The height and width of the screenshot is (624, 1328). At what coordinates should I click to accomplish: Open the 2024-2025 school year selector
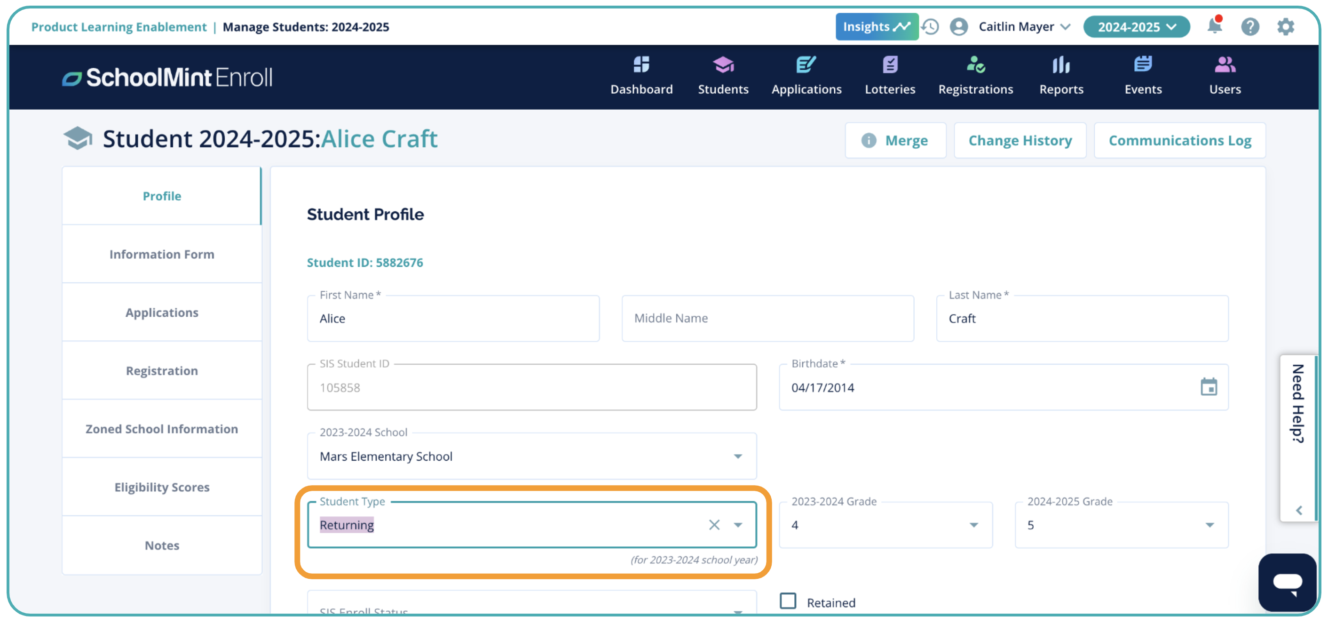click(1136, 26)
